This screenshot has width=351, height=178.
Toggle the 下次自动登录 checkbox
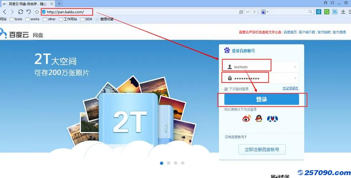click(226, 89)
